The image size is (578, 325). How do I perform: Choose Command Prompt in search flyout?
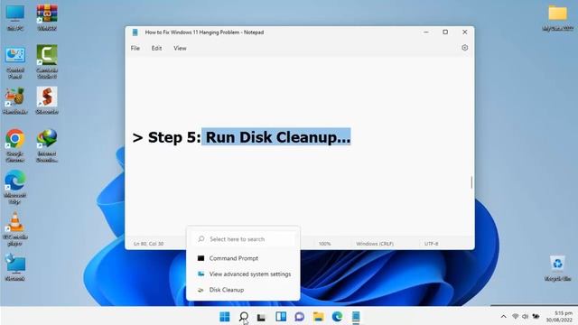tap(244, 258)
